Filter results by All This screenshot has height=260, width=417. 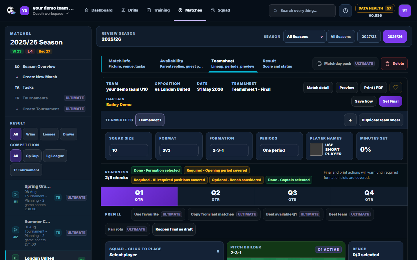(x=16, y=134)
